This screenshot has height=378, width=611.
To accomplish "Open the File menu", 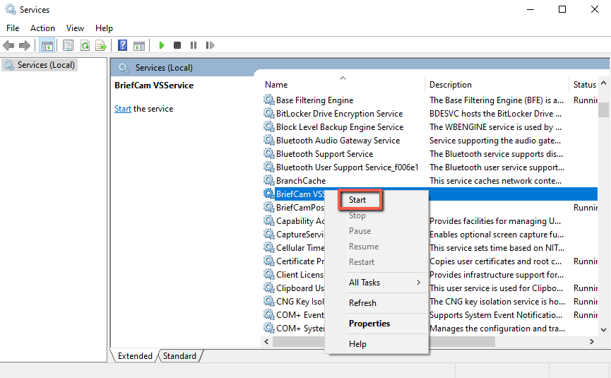I will click(x=13, y=28).
